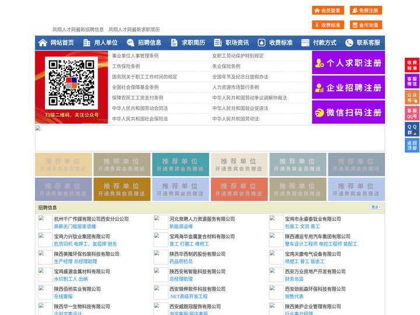Open the 销售代表 job link
The height and width of the screenshot is (315, 420).
click(294, 296)
